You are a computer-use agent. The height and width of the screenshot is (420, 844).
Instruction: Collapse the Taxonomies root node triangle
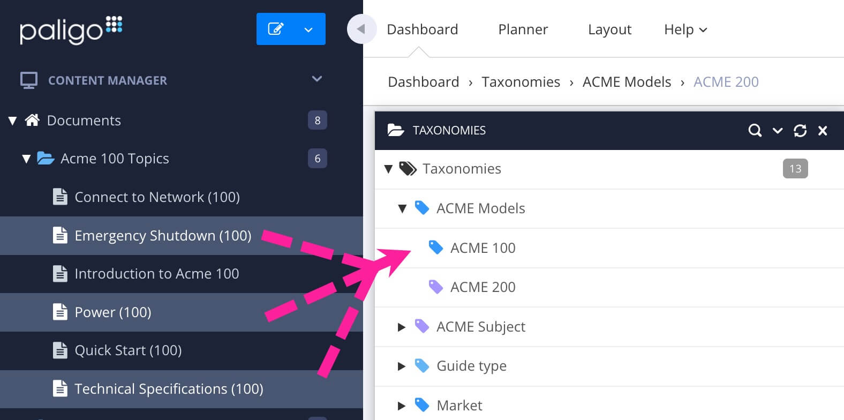click(389, 169)
